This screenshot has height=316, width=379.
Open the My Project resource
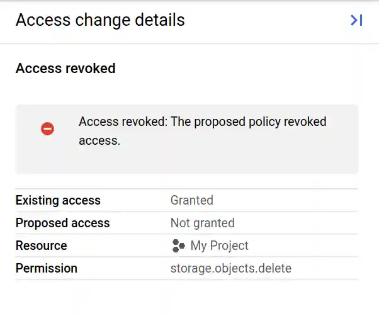219,246
